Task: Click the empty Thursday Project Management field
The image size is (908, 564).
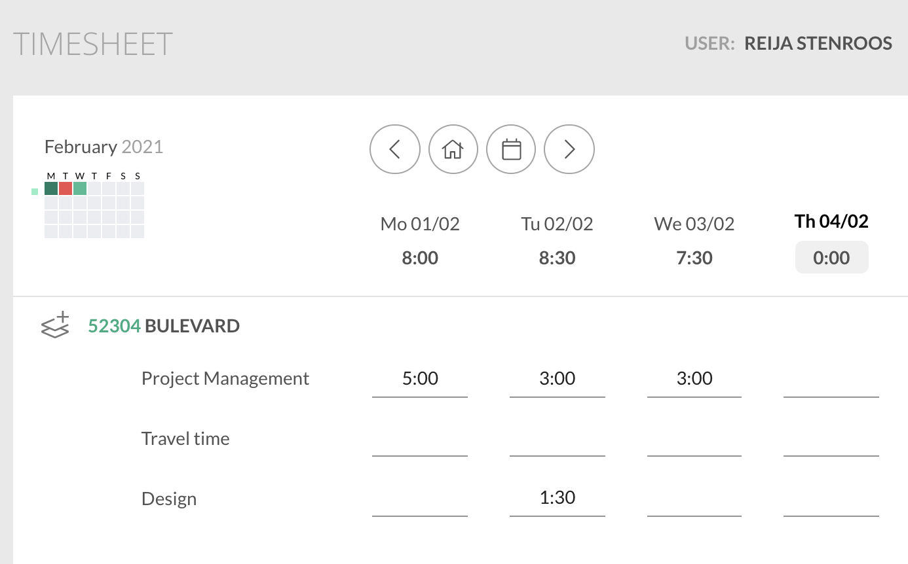Action: (x=831, y=380)
